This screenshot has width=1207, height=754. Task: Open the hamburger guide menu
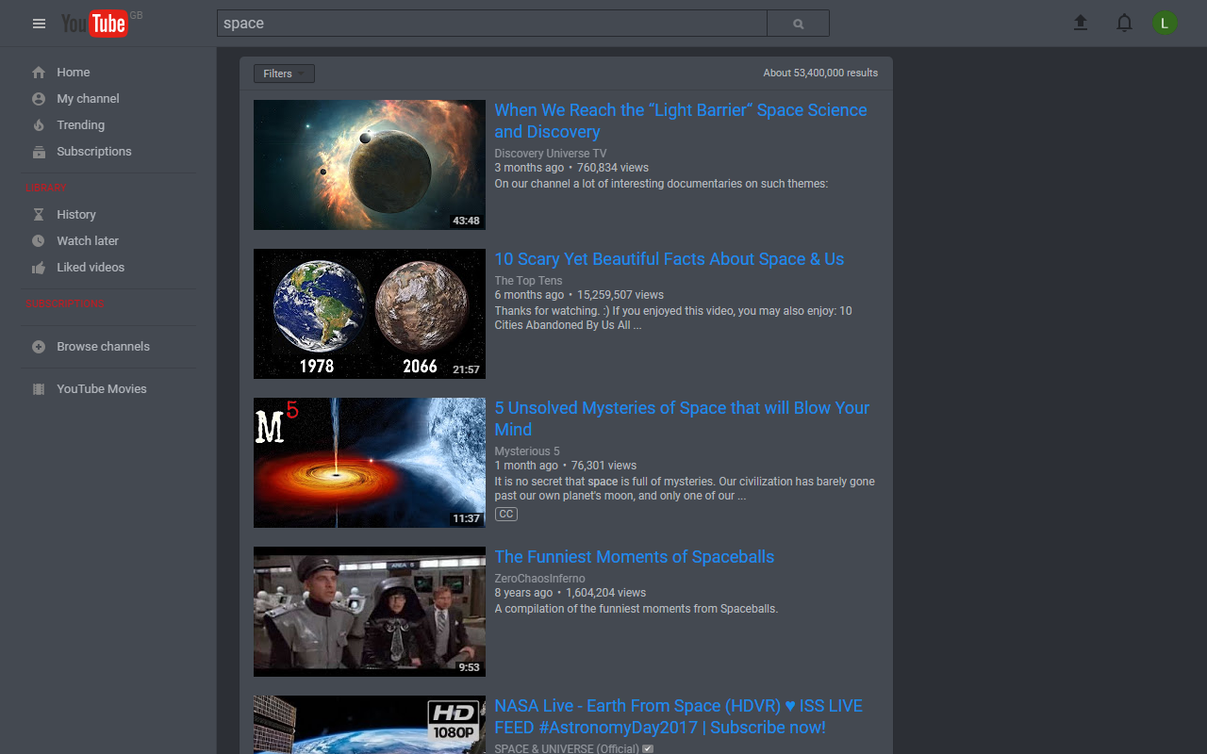coord(39,24)
